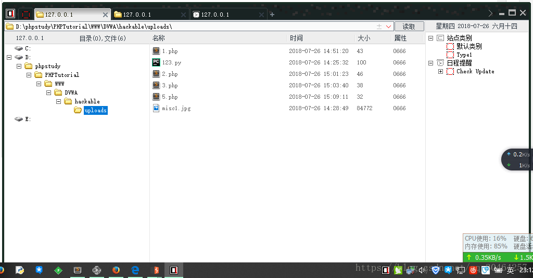This screenshot has width=533, height=278.
Task: Close the first 127.0.0.1 tab
Action: point(105,15)
